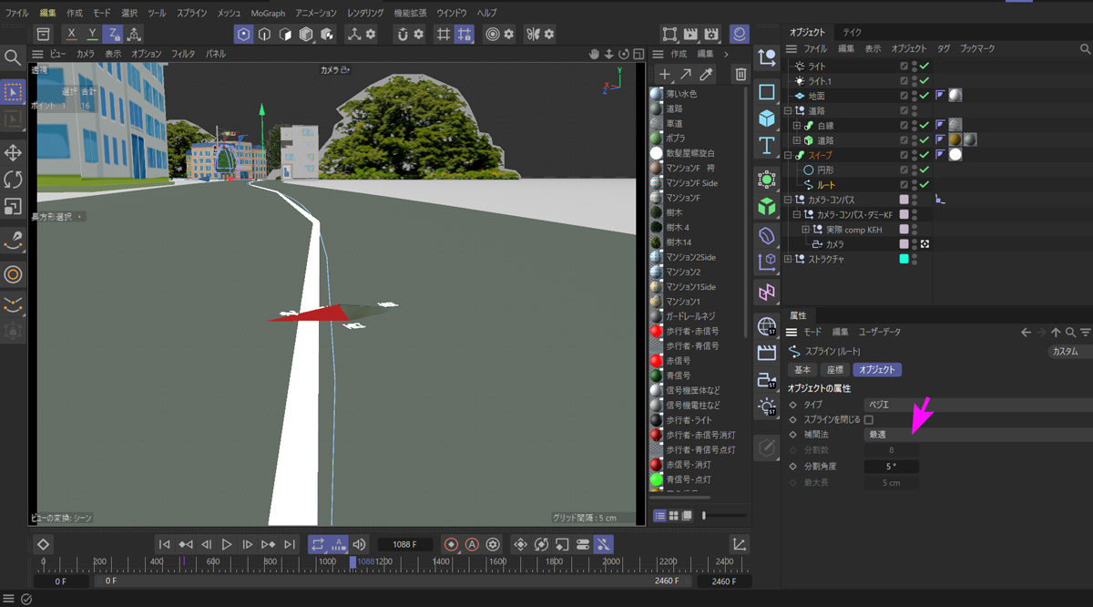Click the trash icon in material manager
Viewport: 1093px width, 607px height.
(741, 74)
